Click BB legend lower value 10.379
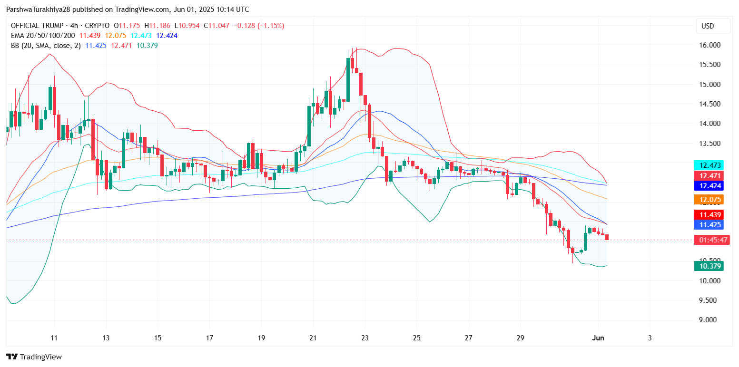This screenshot has height=367, width=739. coord(147,46)
